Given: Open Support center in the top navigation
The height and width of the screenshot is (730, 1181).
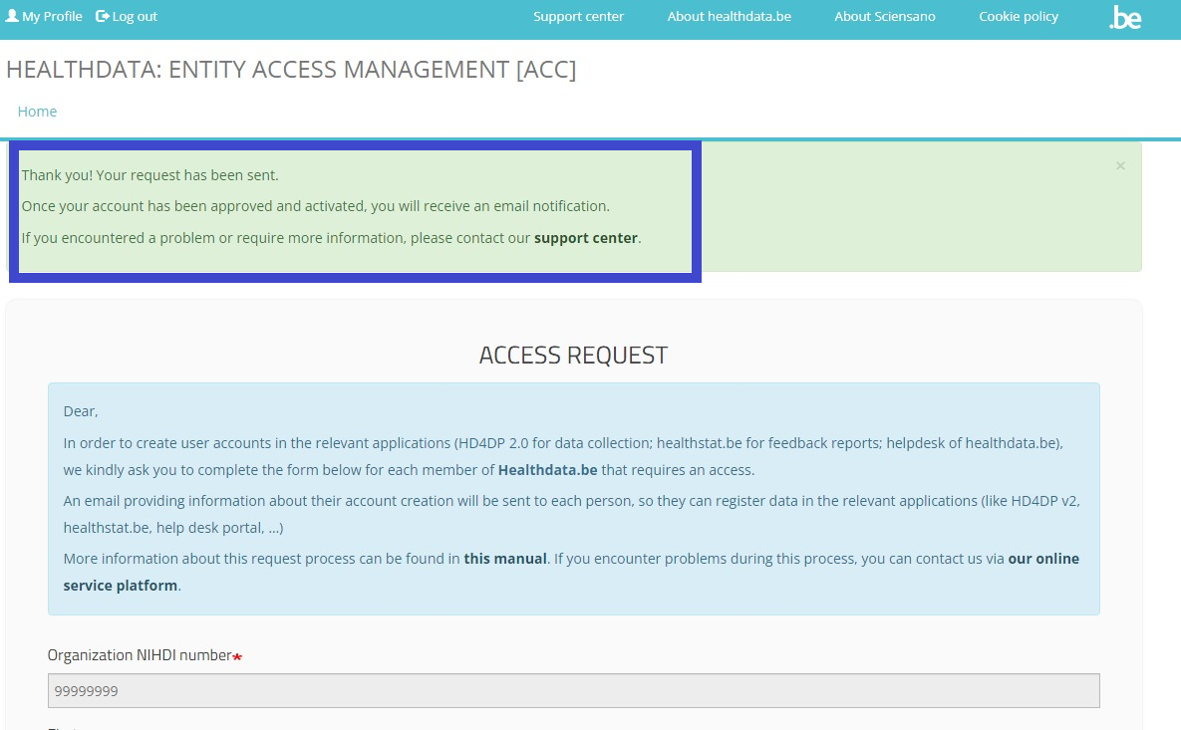Looking at the screenshot, I should tap(578, 16).
